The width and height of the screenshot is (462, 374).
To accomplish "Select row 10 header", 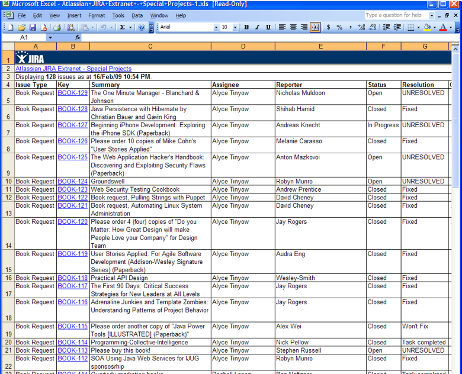I will point(8,182).
